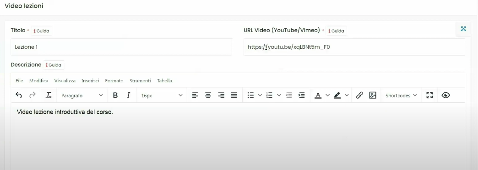Open the Guida button next to URL Video
The image size is (478, 170).
(x=336, y=31)
